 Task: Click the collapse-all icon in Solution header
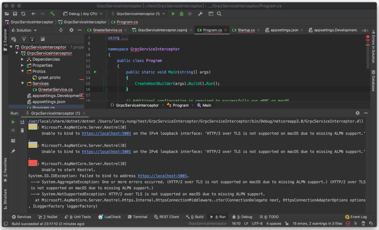tap(61, 30)
